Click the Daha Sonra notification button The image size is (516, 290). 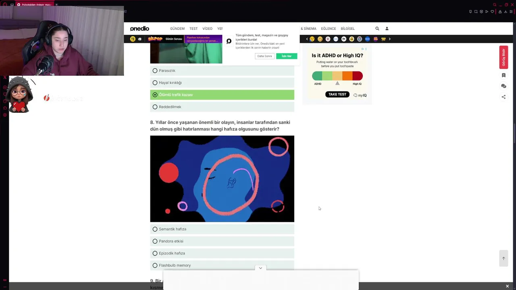(x=264, y=56)
